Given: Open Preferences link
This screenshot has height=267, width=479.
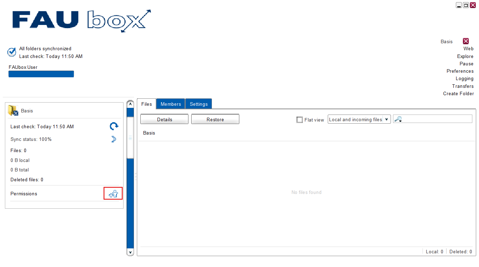Looking at the screenshot, I should coord(460,71).
